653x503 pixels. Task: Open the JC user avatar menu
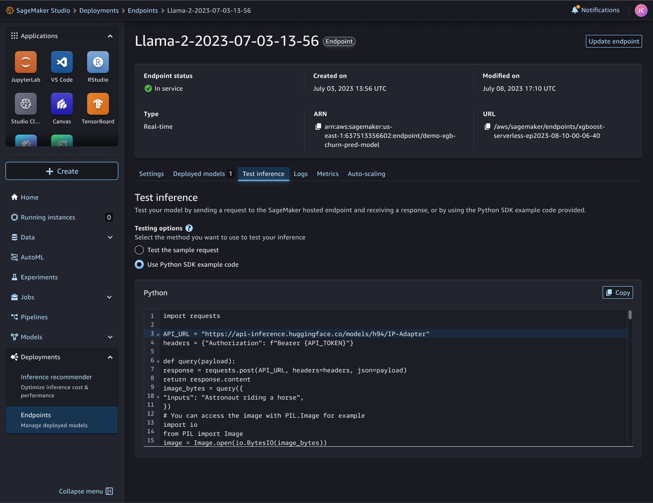[x=641, y=10]
